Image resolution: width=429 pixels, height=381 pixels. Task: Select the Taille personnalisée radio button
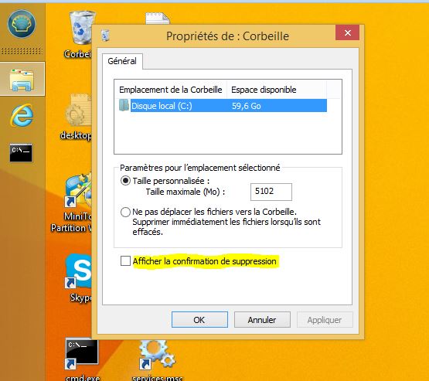point(125,181)
